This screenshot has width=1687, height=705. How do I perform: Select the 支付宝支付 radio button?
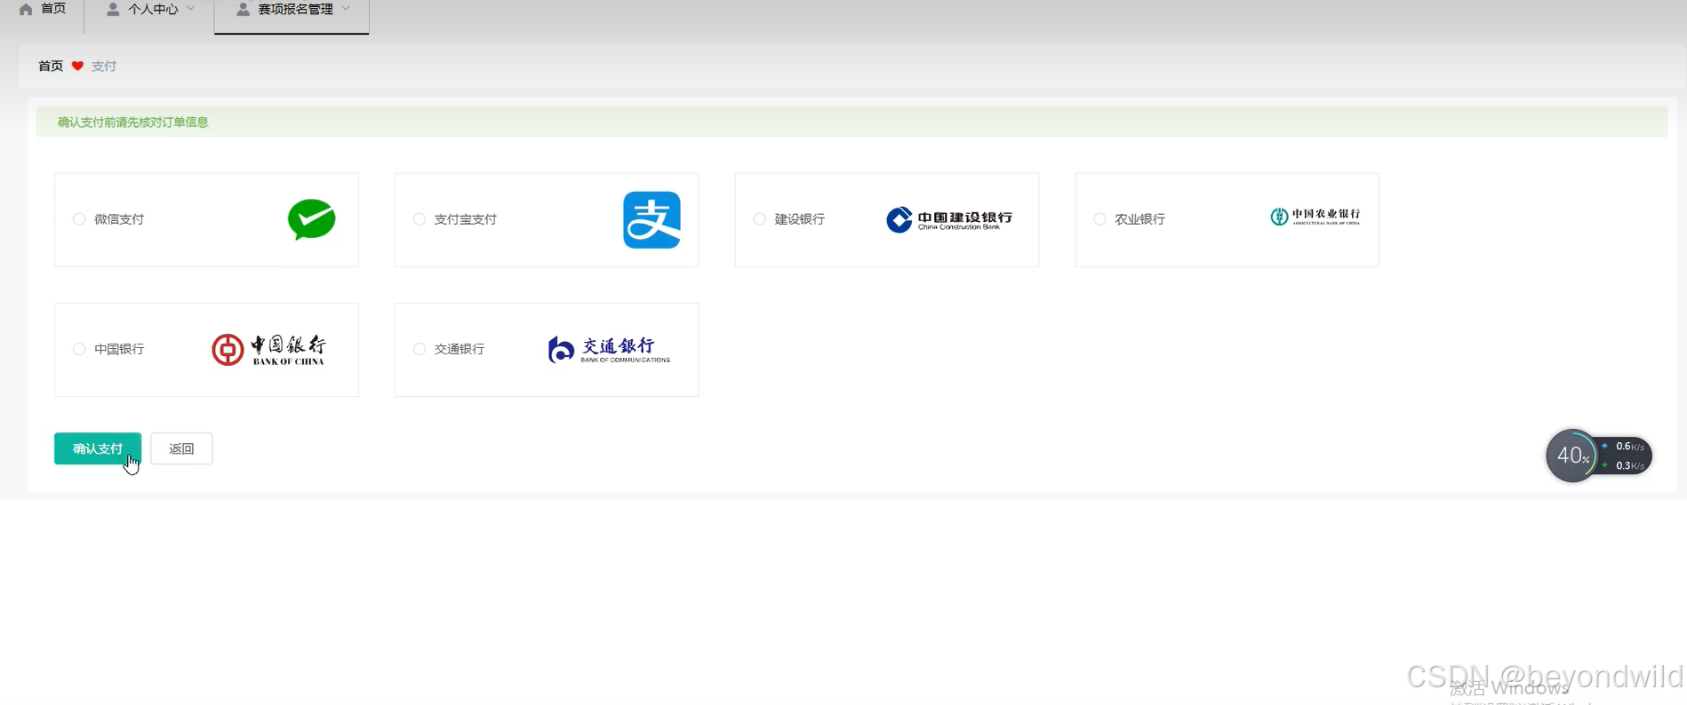(420, 219)
